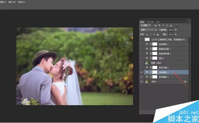Collapse the Layers panel with double-arrow icon
Viewport: 199px width, 123px height.
click(187, 19)
